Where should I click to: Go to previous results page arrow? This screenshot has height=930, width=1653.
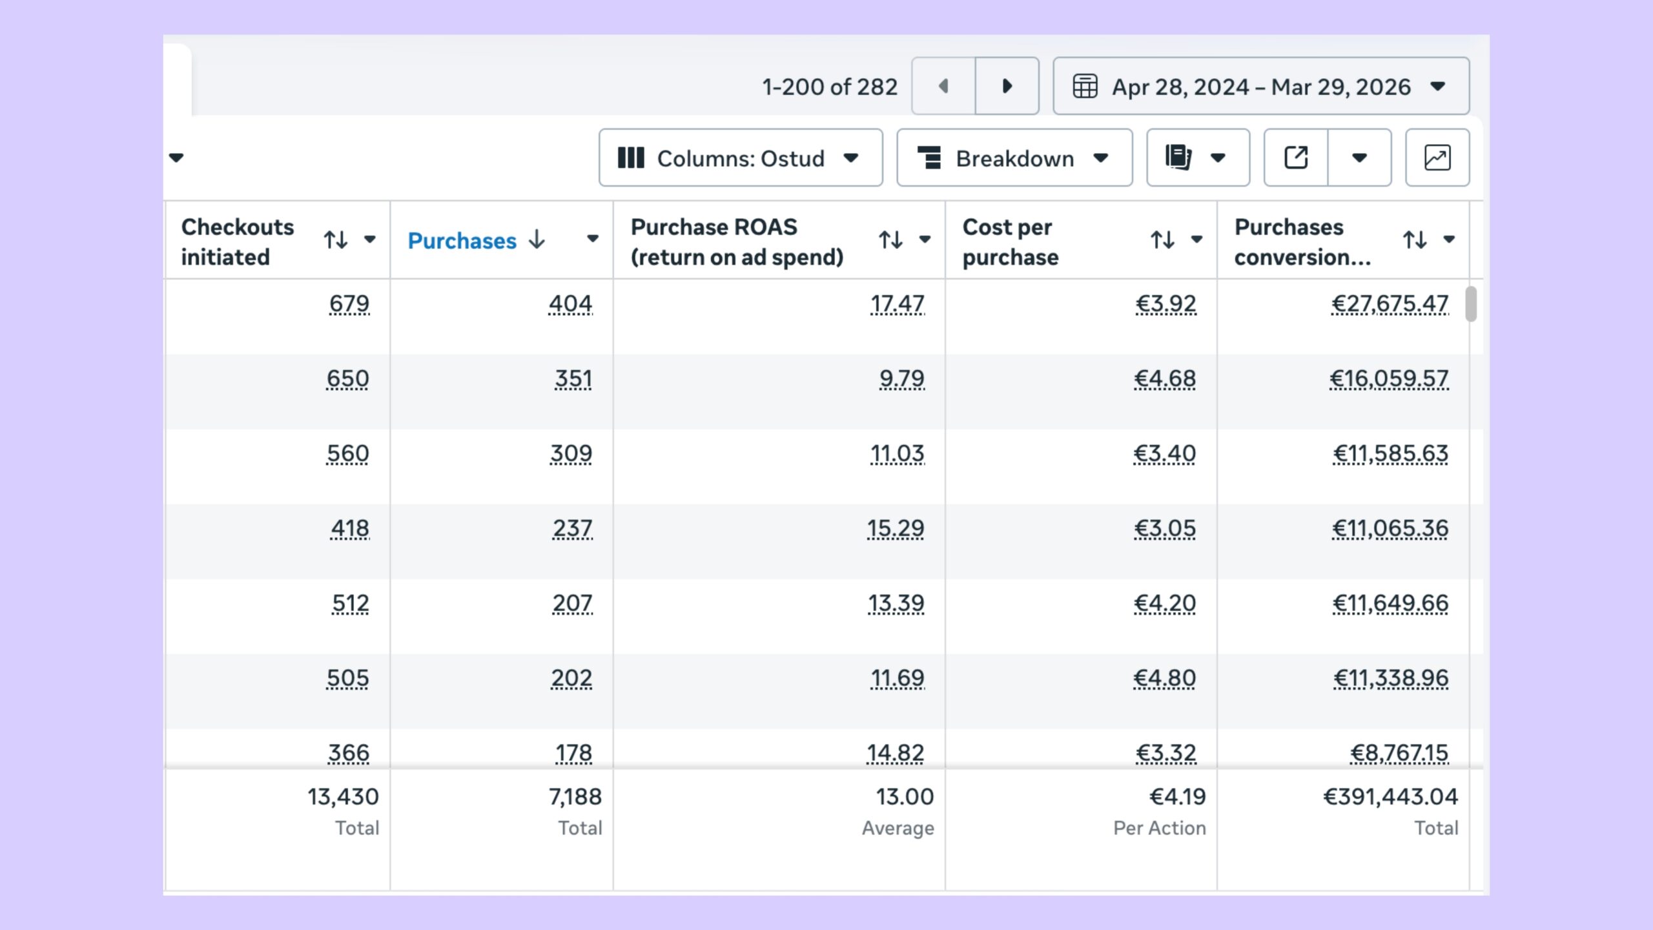(943, 86)
